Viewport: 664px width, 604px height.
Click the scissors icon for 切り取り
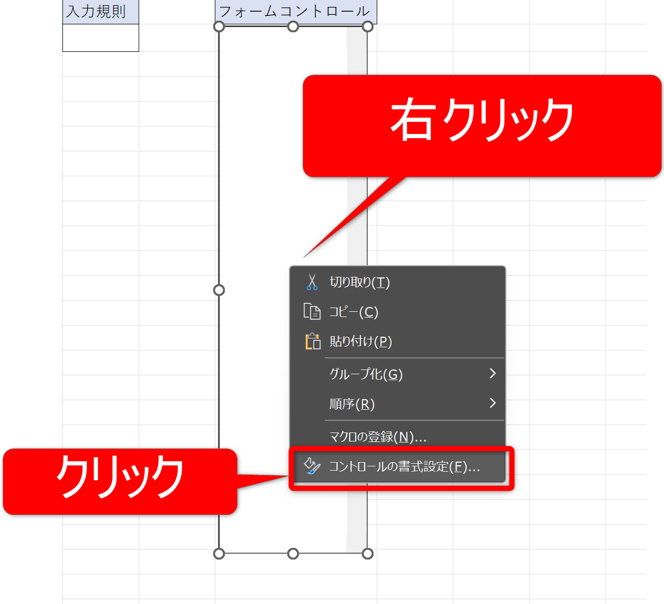[x=312, y=282]
